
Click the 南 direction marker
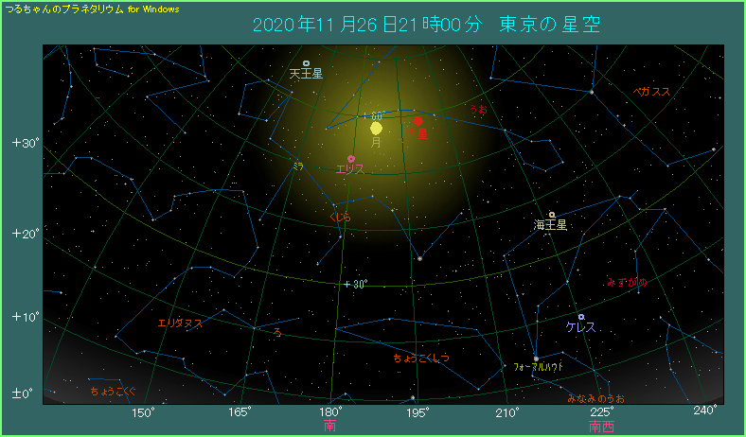[329, 427]
